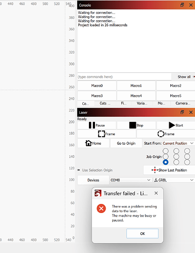Screen dimensions: 195x253
Task: Run Macro2
Action: [x=176, y=86]
